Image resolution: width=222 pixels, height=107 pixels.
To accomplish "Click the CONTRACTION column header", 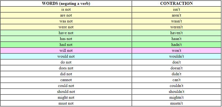I will coord(176,3).
